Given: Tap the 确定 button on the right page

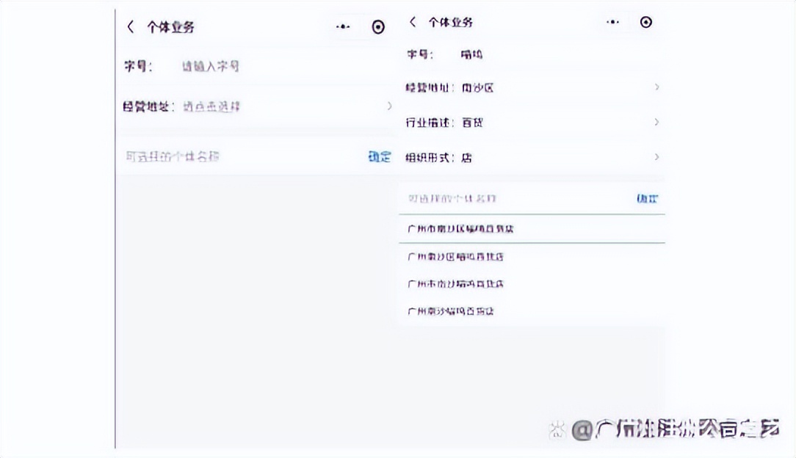Looking at the screenshot, I should pyautogui.click(x=645, y=198).
